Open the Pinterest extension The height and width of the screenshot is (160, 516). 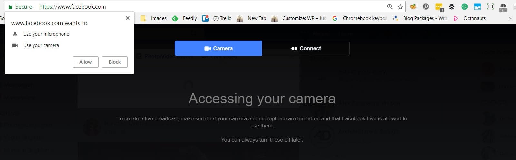pos(426,6)
